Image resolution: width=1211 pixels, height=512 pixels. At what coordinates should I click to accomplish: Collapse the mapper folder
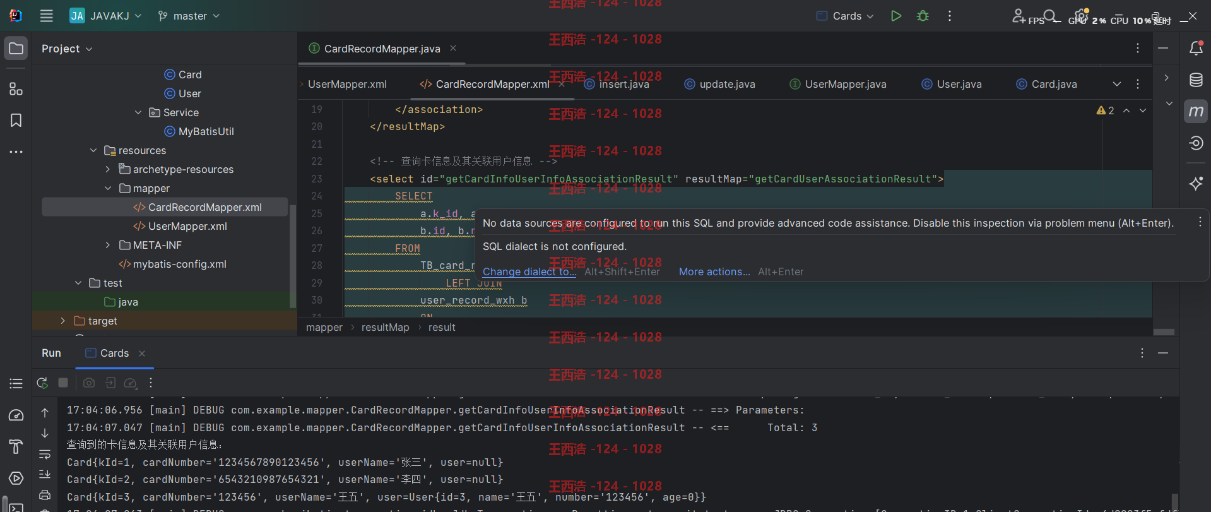point(108,188)
